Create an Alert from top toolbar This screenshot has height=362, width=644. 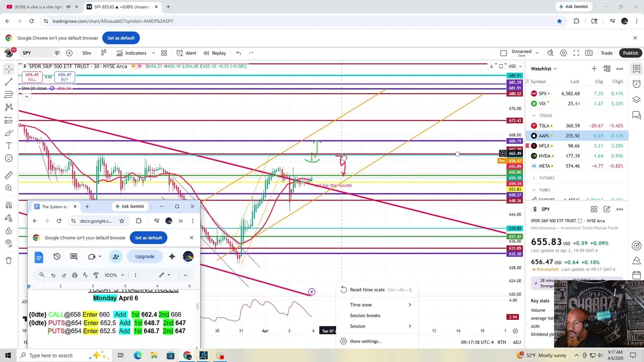[186, 53]
